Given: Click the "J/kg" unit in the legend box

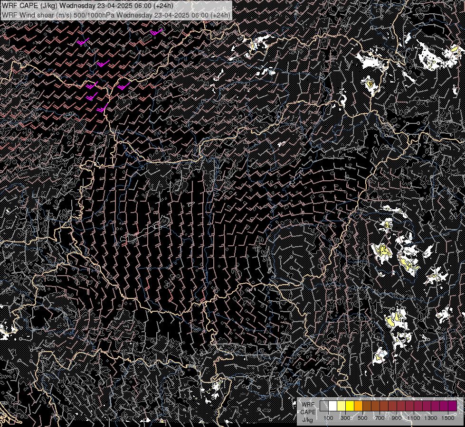Looking at the screenshot, I should point(307,420).
